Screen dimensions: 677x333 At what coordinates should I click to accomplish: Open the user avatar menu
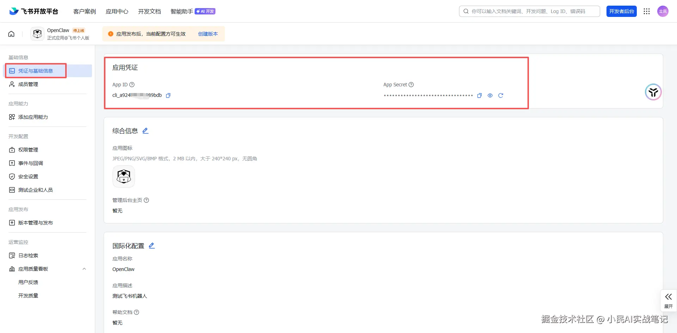[x=663, y=11]
